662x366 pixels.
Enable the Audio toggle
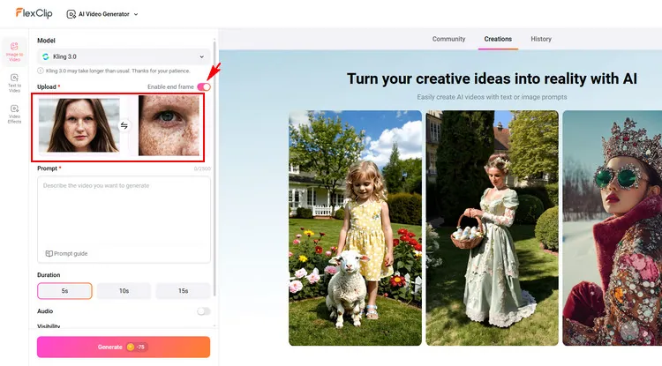tap(204, 311)
